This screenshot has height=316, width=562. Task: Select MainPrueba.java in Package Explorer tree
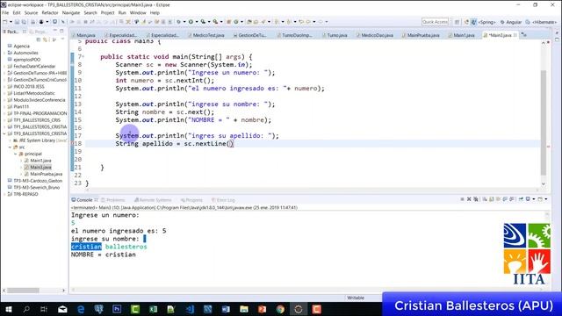[46, 174]
